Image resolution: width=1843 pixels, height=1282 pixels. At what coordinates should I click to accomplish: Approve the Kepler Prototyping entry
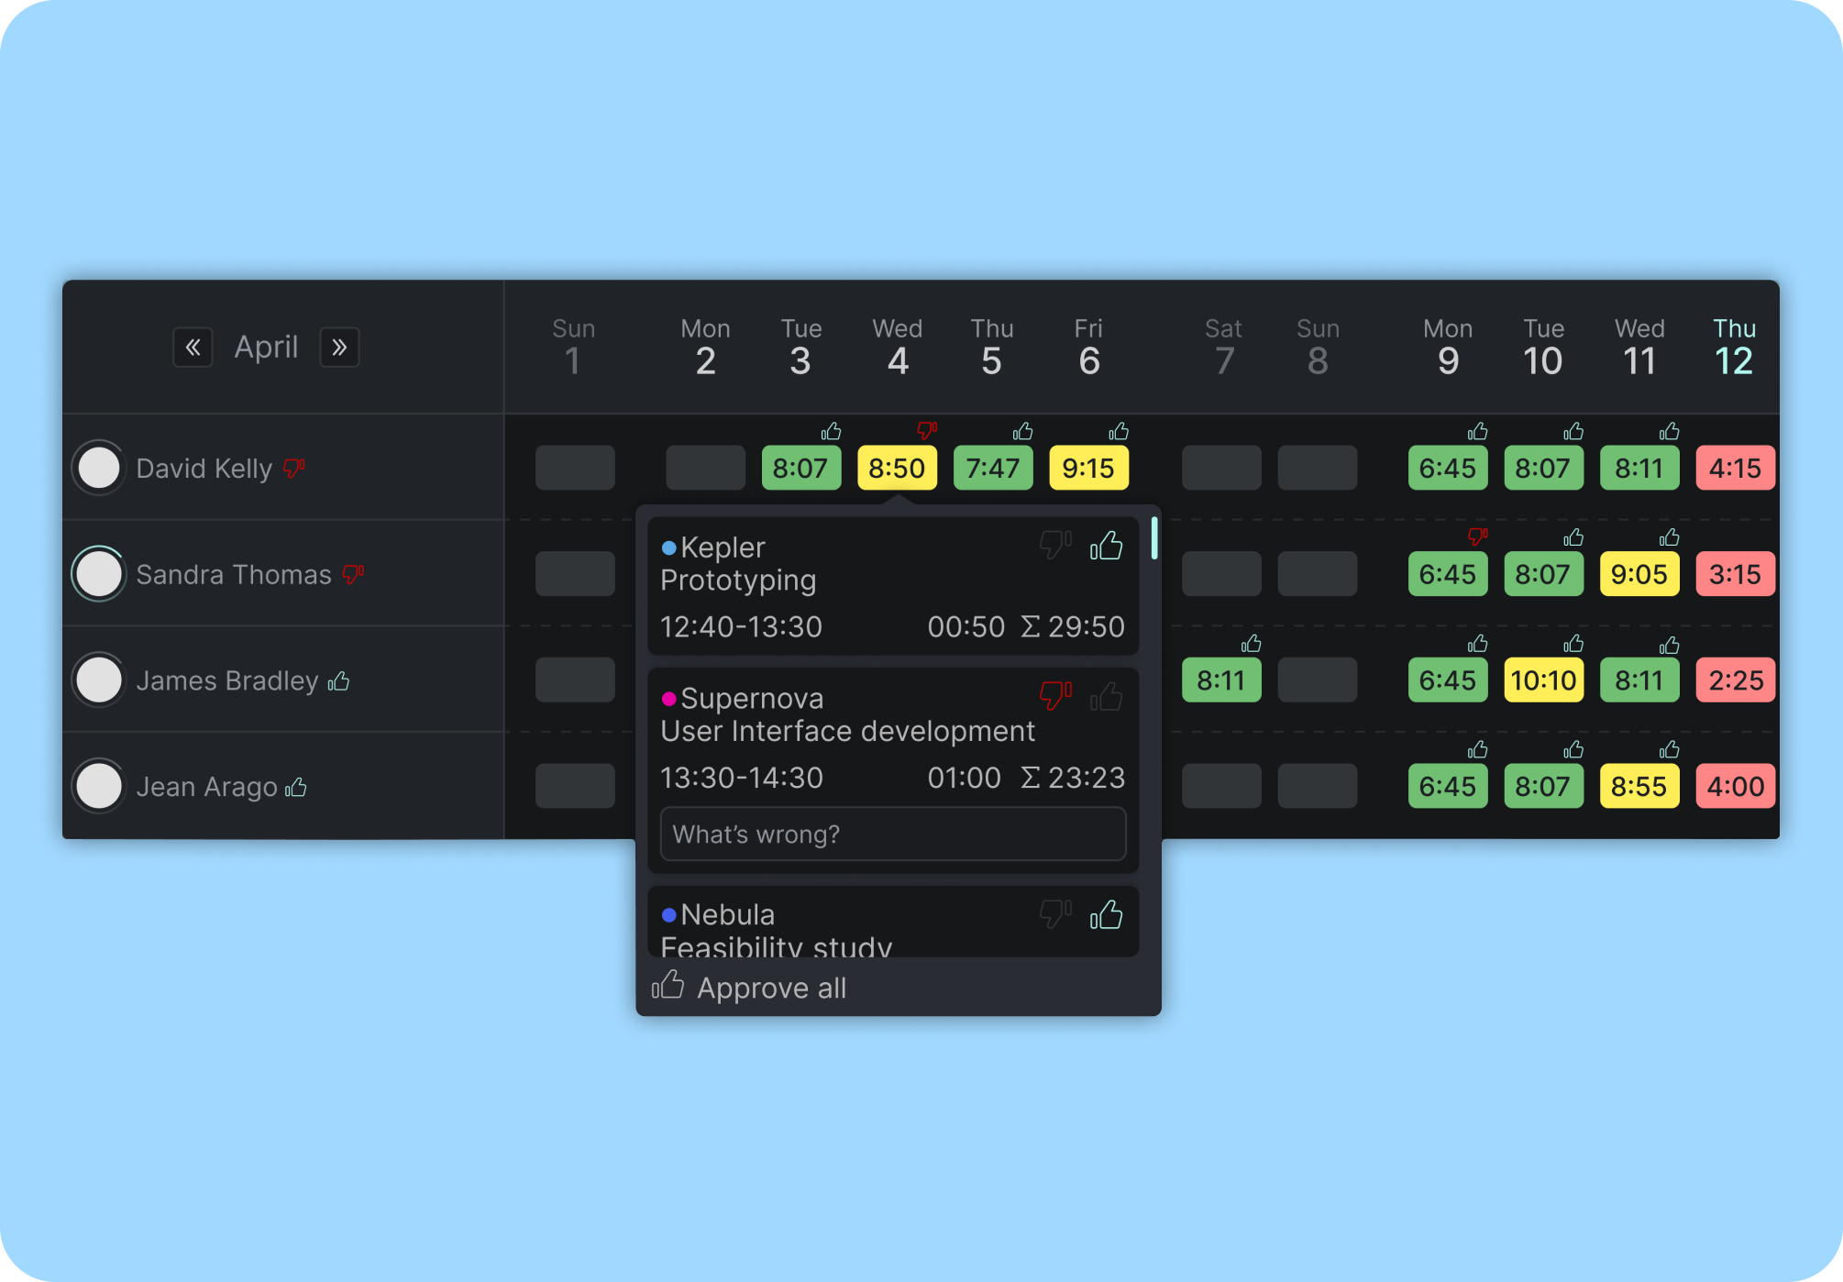(x=1106, y=547)
